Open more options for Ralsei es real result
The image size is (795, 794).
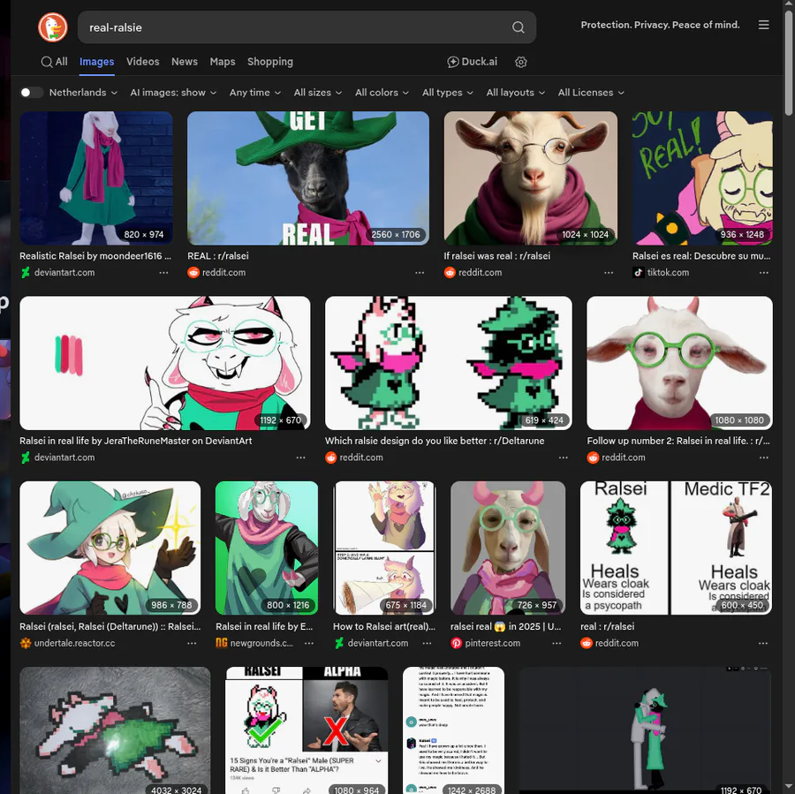[x=763, y=273]
